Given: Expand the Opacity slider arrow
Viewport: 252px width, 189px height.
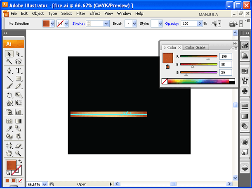Looking at the screenshot, I should click(x=200, y=23).
